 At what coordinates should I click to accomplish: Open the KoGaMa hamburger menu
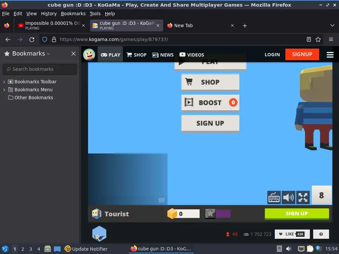330,55
